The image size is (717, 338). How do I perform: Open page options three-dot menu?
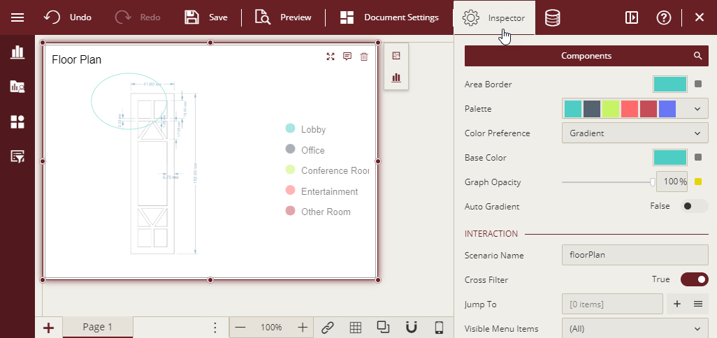[215, 328]
